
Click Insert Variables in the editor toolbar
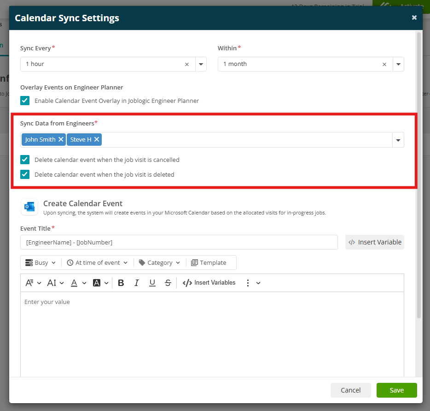(209, 283)
